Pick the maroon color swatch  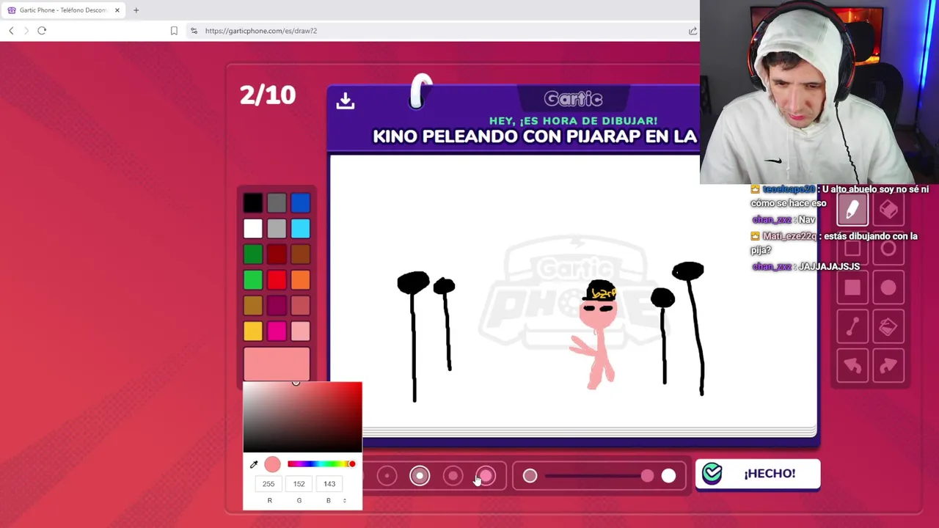pyautogui.click(x=277, y=306)
